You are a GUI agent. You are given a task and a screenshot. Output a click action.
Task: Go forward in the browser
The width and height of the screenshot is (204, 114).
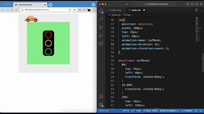click(x=8, y=10)
